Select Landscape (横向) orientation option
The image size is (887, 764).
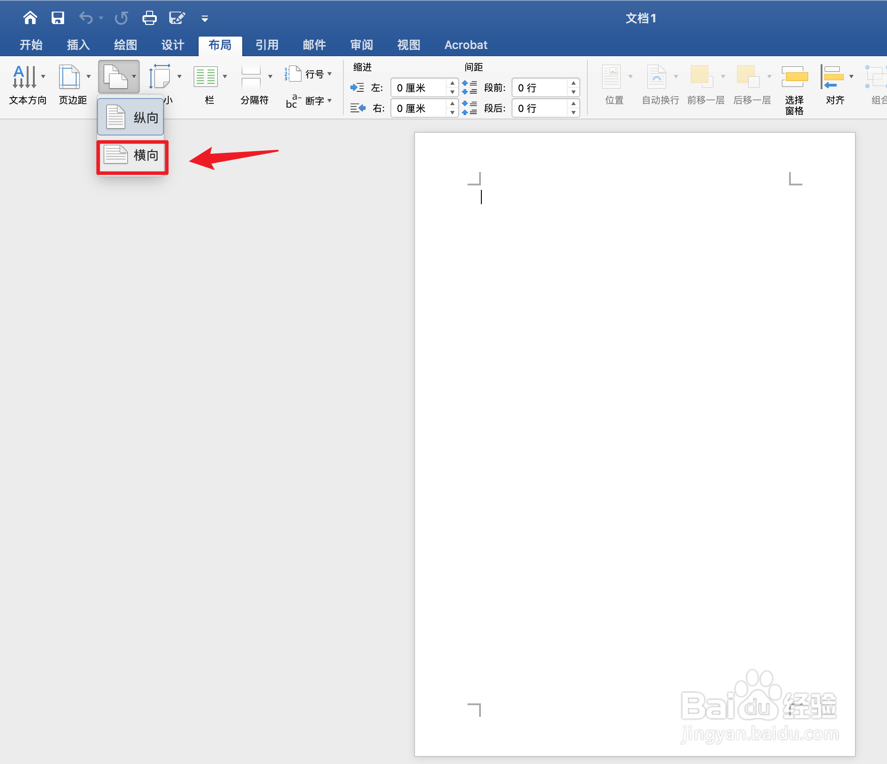[x=133, y=155]
